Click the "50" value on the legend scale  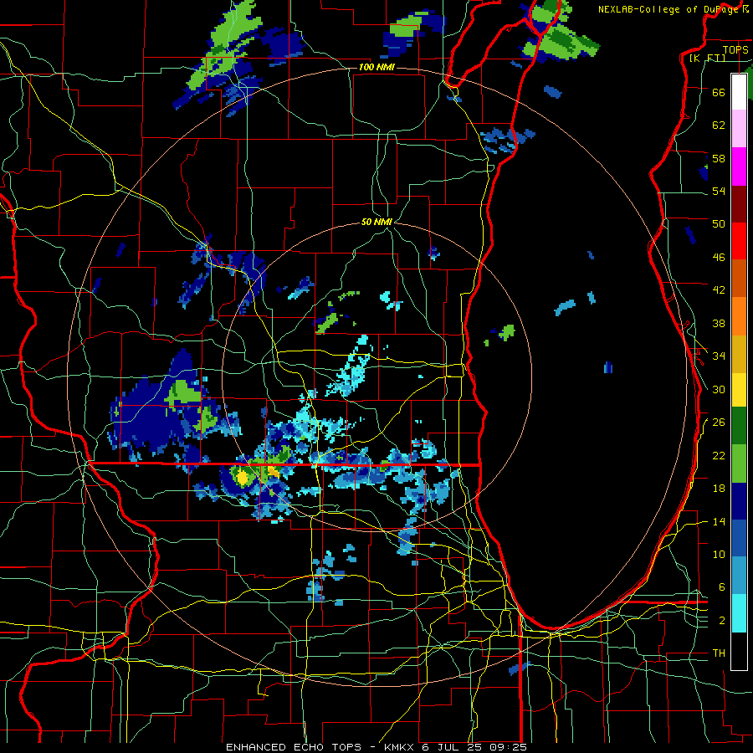click(x=719, y=223)
